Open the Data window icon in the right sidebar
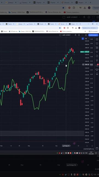The width and height of the screenshot is (99, 177). [97, 48]
